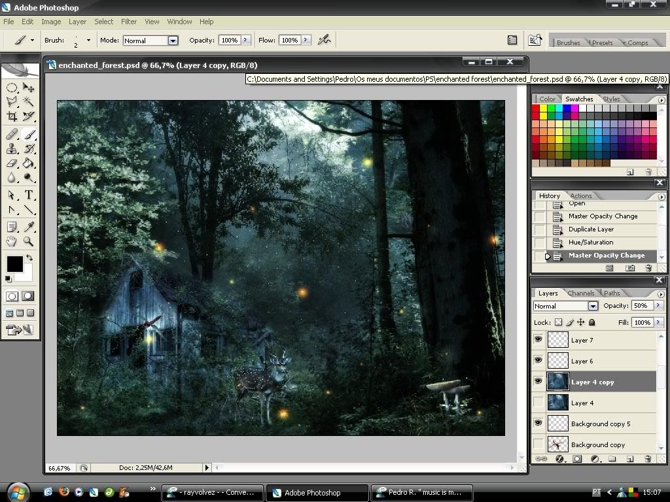Show Background copy layer visibility box

click(x=538, y=444)
